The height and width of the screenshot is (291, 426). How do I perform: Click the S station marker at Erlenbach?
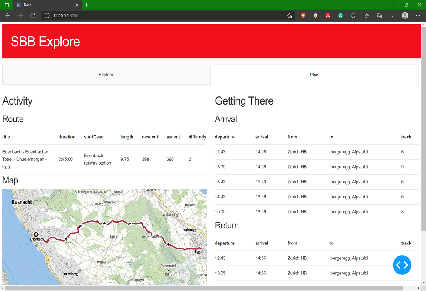[35, 234]
